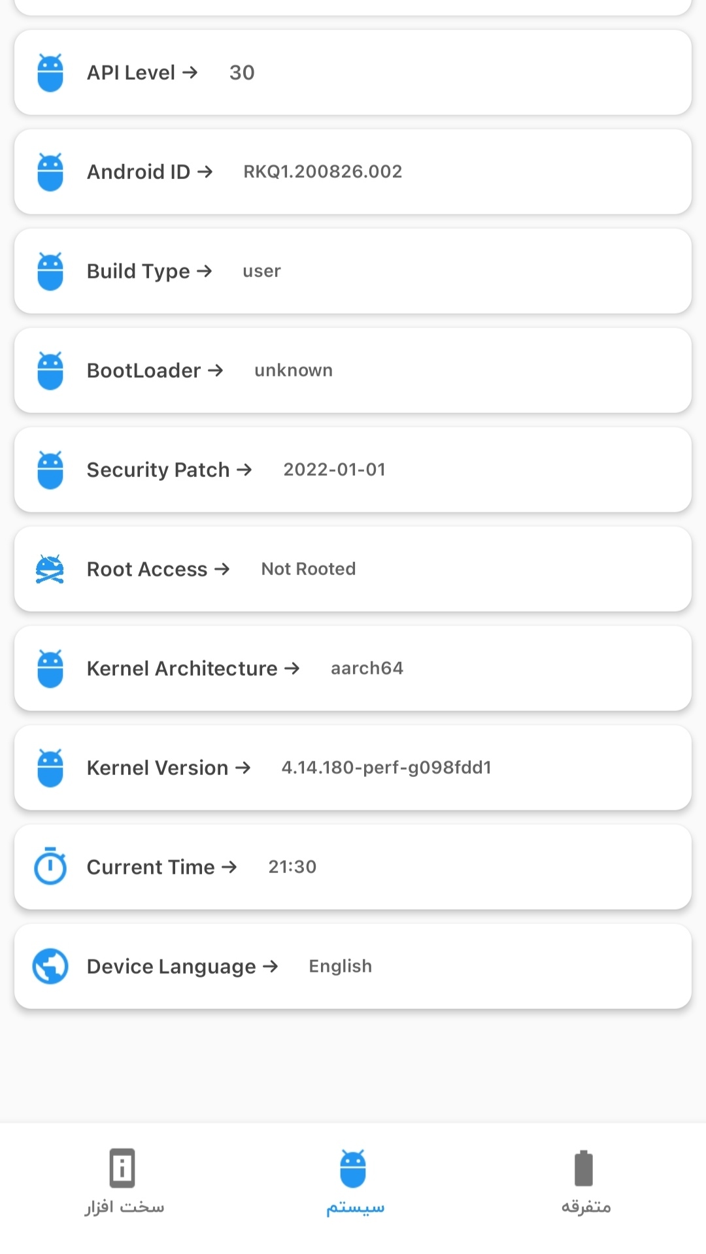706x1254 pixels.
Task: Select the Kernel Architecture label
Action: click(182, 668)
